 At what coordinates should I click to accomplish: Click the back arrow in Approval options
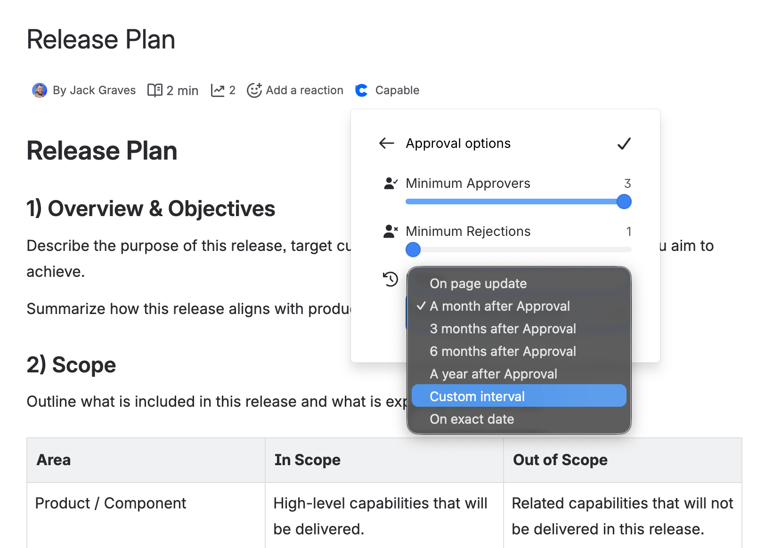387,143
